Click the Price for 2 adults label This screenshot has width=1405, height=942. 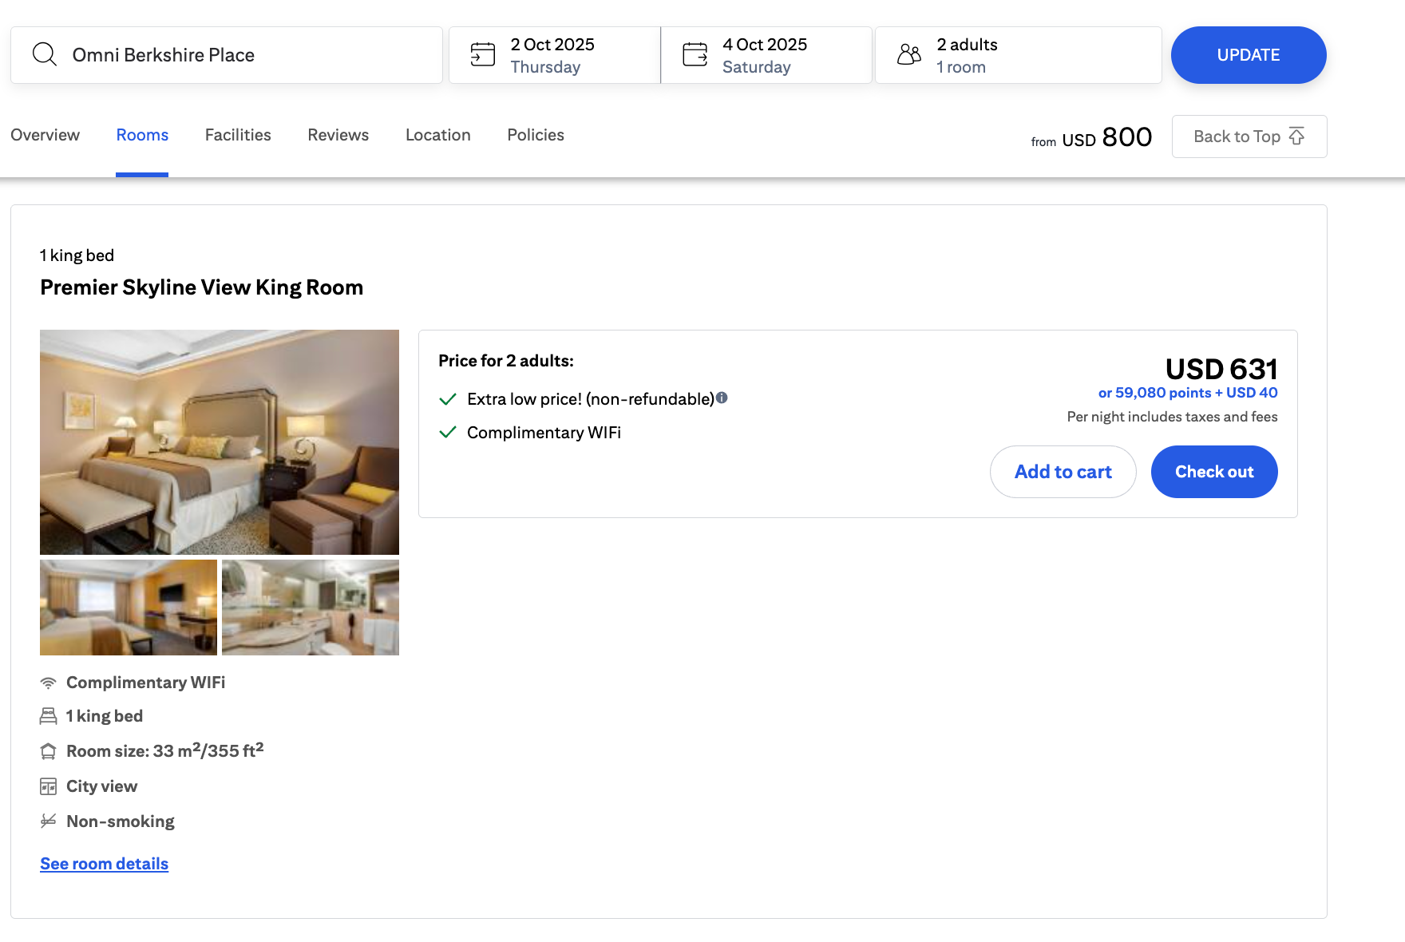click(x=506, y=361)
